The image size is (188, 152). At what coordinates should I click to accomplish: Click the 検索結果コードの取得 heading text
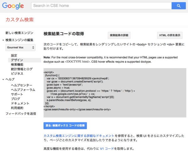[64, 34]
